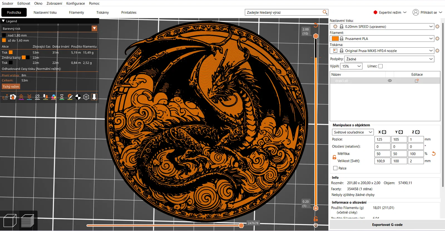Open the Konfigurace menu
445x231 pixels.
pos(76,3)
